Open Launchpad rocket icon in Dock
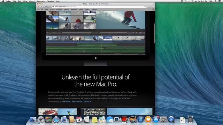The width and height of the screenshot is (223, 125). 41,119
